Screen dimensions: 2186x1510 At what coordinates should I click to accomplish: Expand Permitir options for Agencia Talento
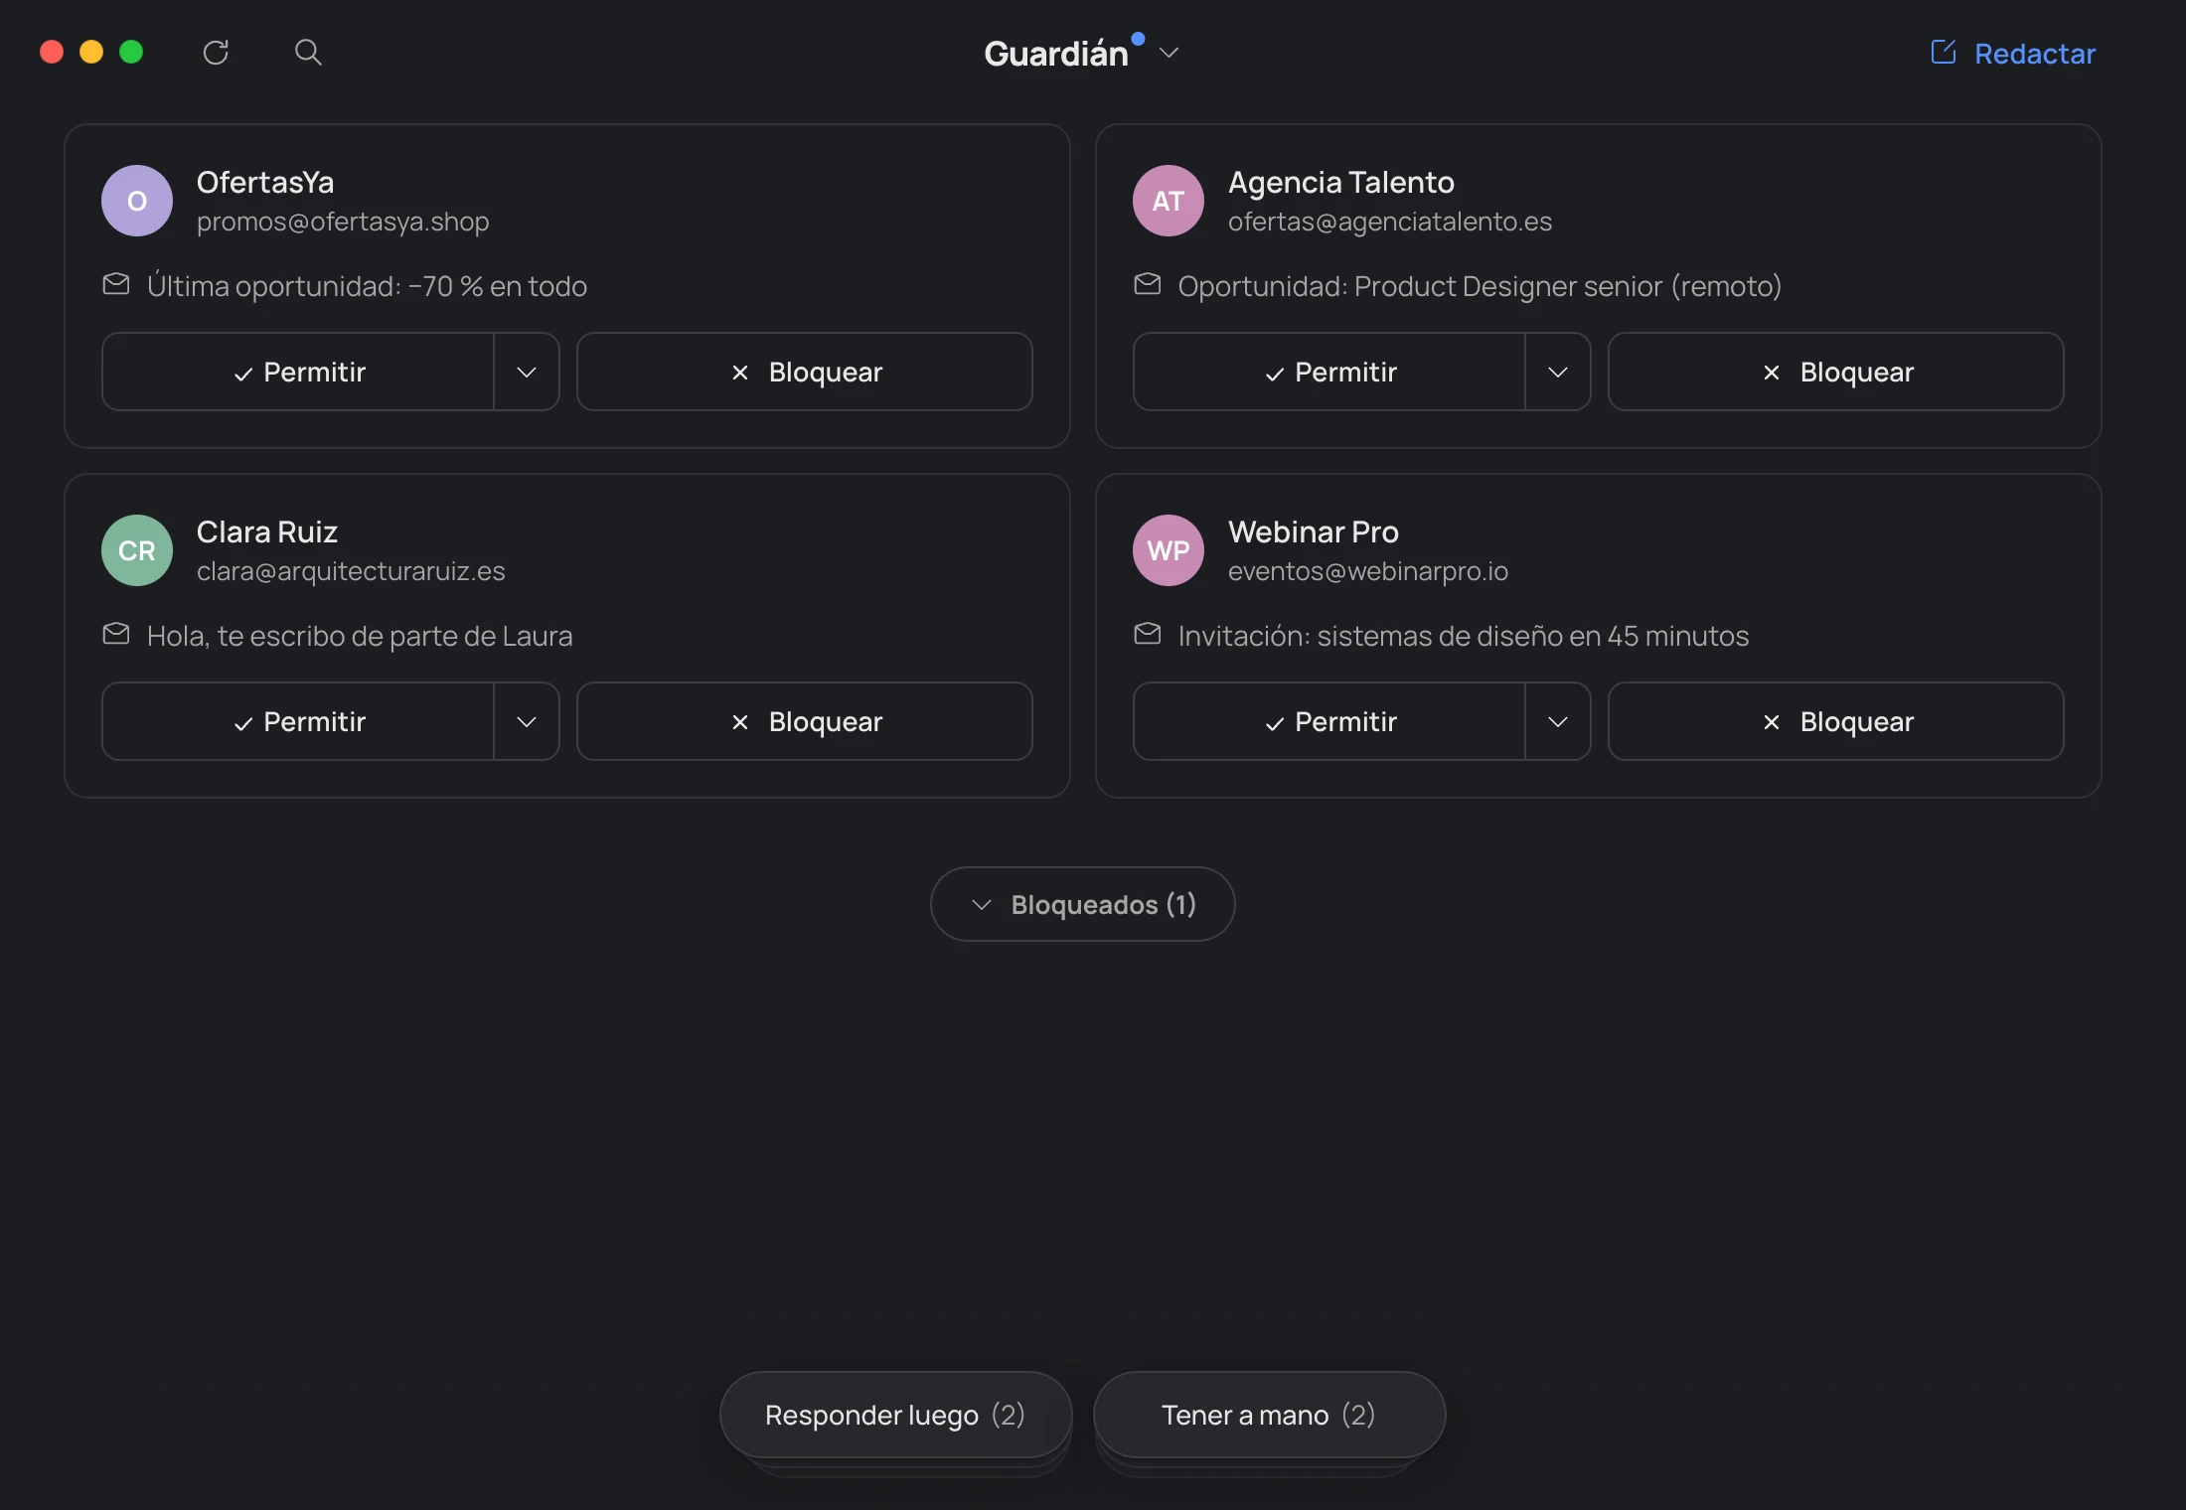(1558, 372)
